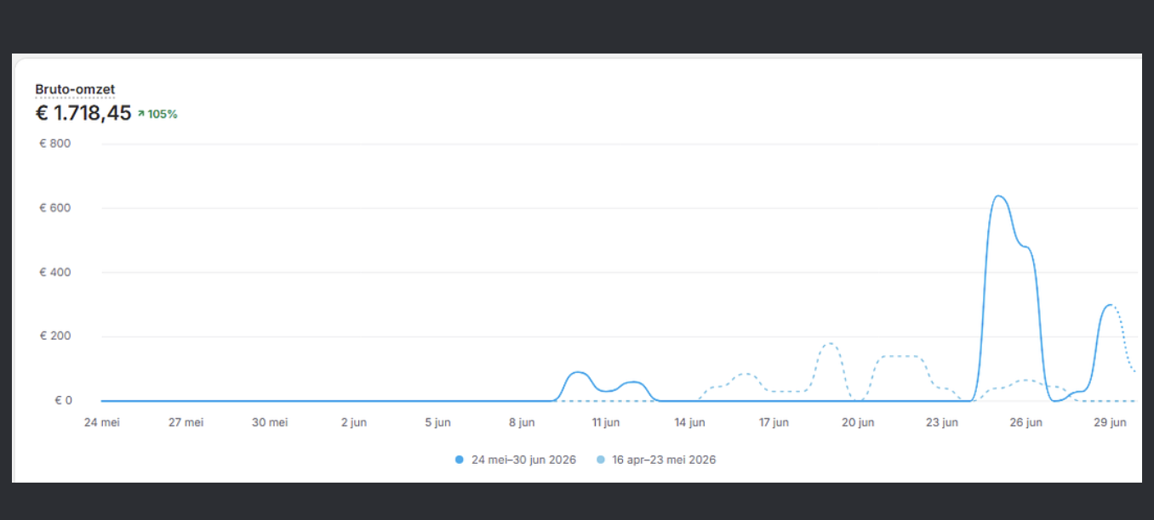The width and height of the screenshot is (1154, 520).
Task: Click the € 800 y-axis label
Action: pos(55,144)
